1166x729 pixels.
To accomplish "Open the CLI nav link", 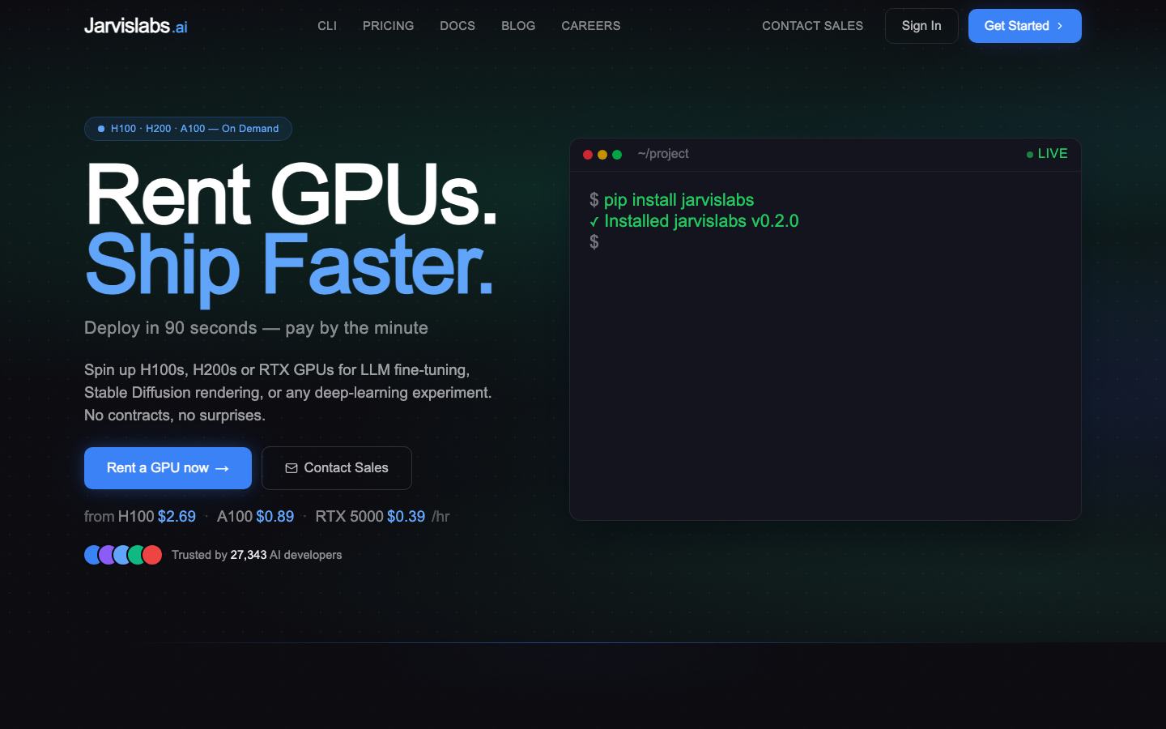I will coord(327,26).
